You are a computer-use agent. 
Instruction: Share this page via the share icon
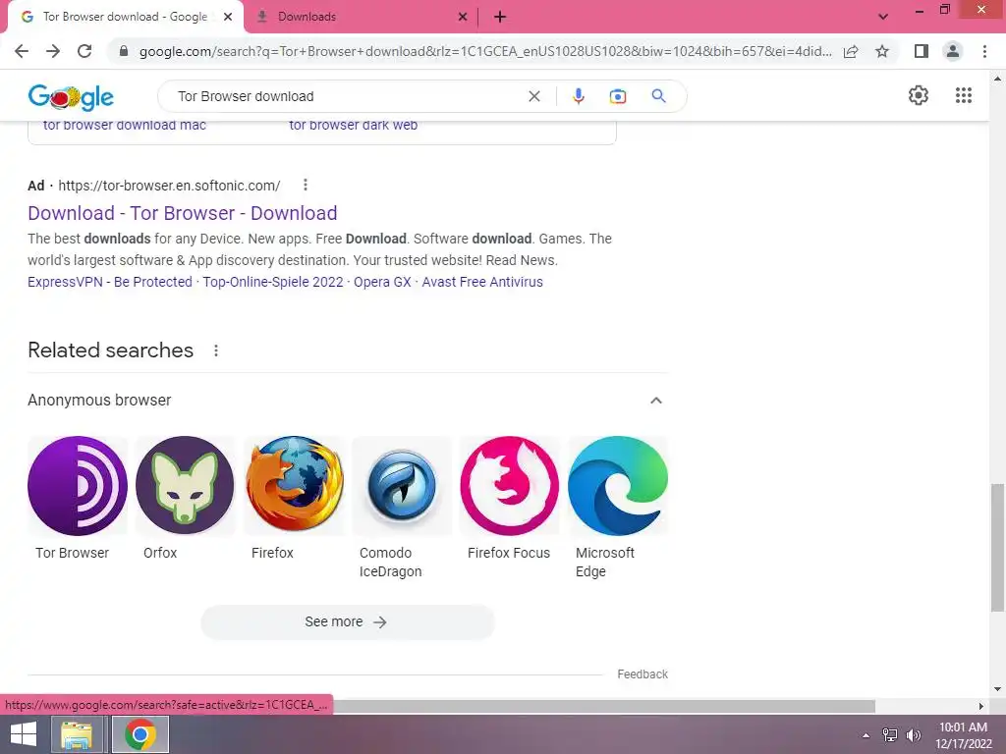tap(851, 51)
